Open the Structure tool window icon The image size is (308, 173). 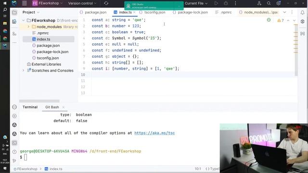click(14, 34)
